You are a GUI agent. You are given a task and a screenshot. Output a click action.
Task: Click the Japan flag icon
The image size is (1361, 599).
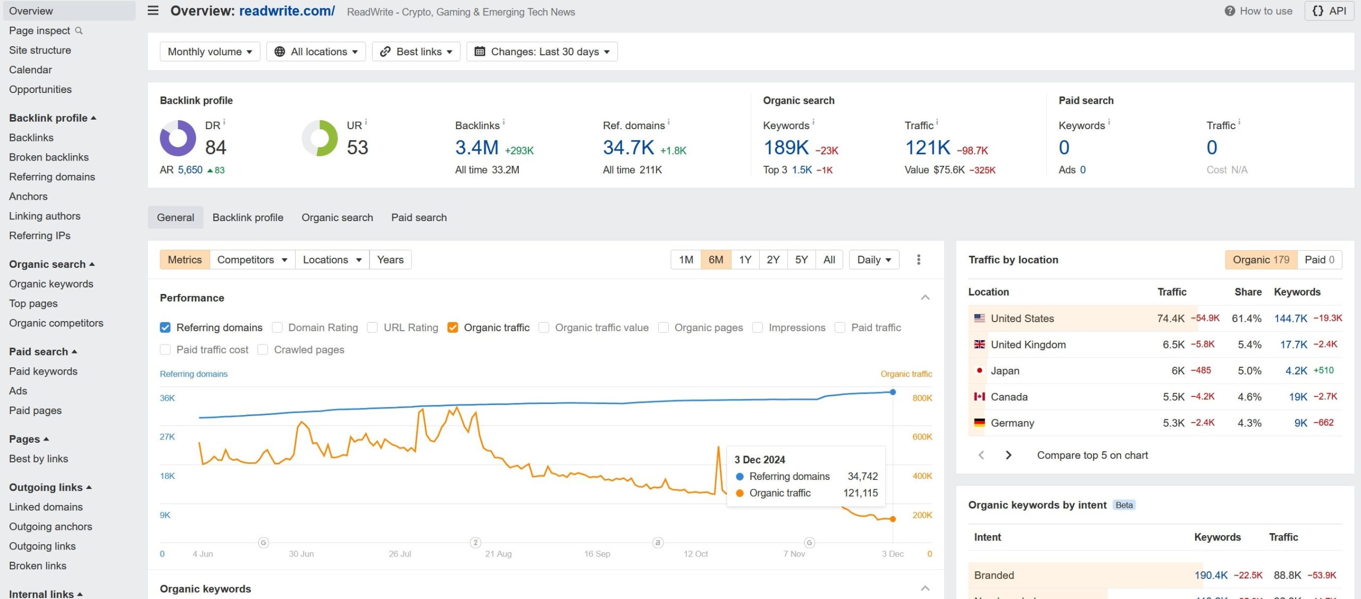tap(979, 370)
